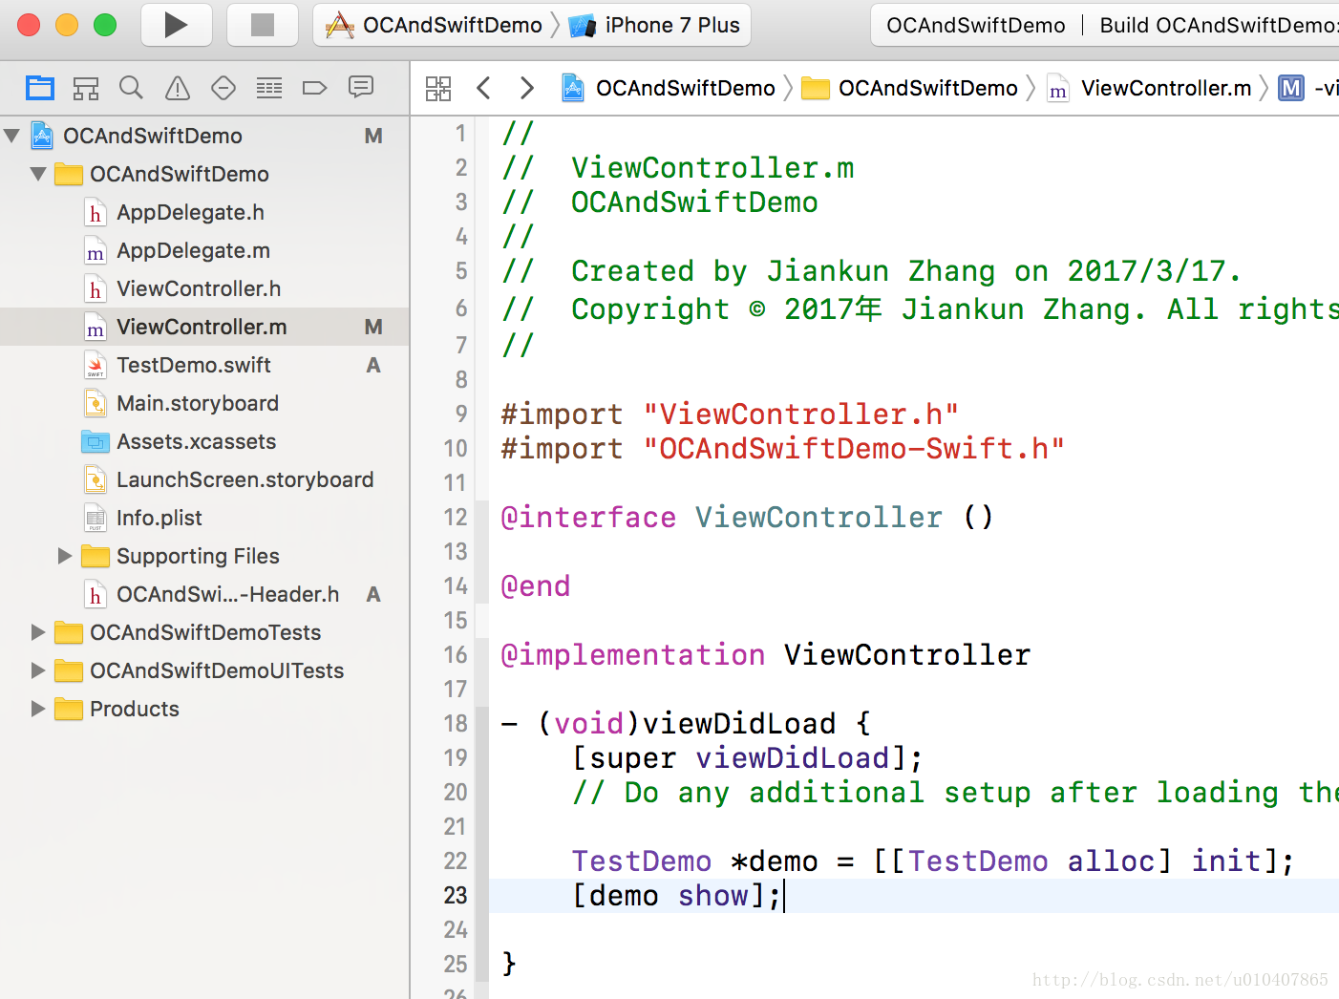This screenshot has height=999, width=1339.
Task: Expand the Products group
Action: pos(38,709)
